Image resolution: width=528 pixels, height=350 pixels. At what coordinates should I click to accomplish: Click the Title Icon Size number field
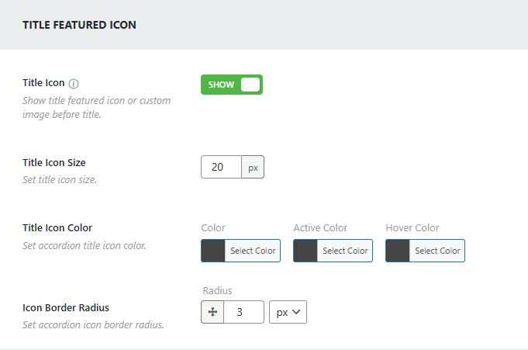pos(221,168)
